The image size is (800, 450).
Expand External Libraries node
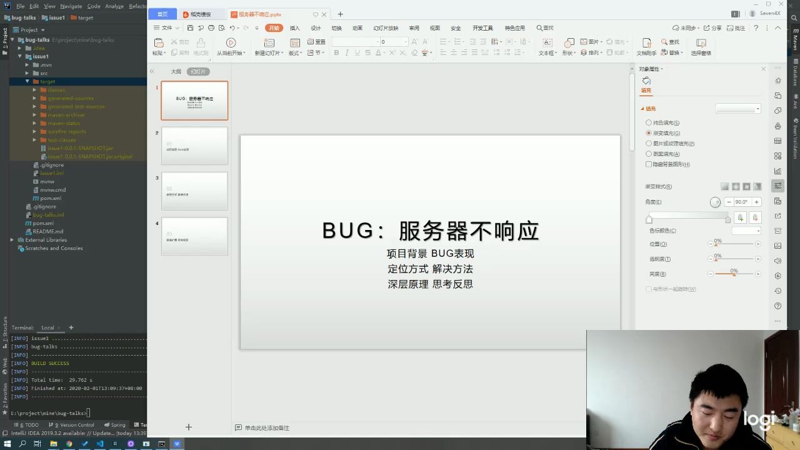click(x=12, y=239)
